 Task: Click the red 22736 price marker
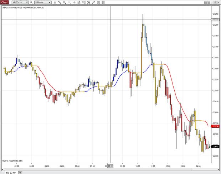215,126
